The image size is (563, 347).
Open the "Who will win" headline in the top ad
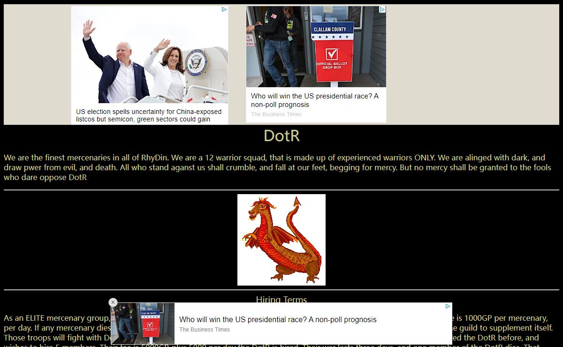click(314, 100)
